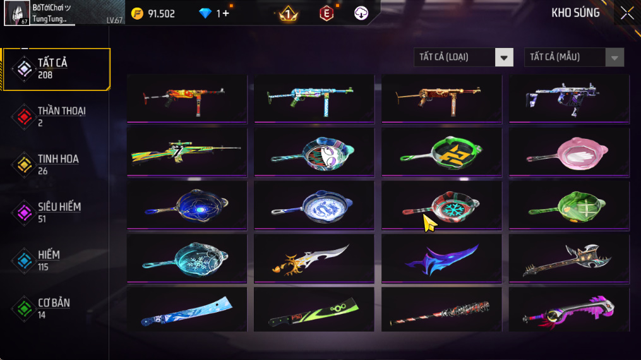The width and height of the screenshot is (641, 360).
Task: Expand the Tất Cả (Loại) dropdown arrow
Action: point(504,57)
